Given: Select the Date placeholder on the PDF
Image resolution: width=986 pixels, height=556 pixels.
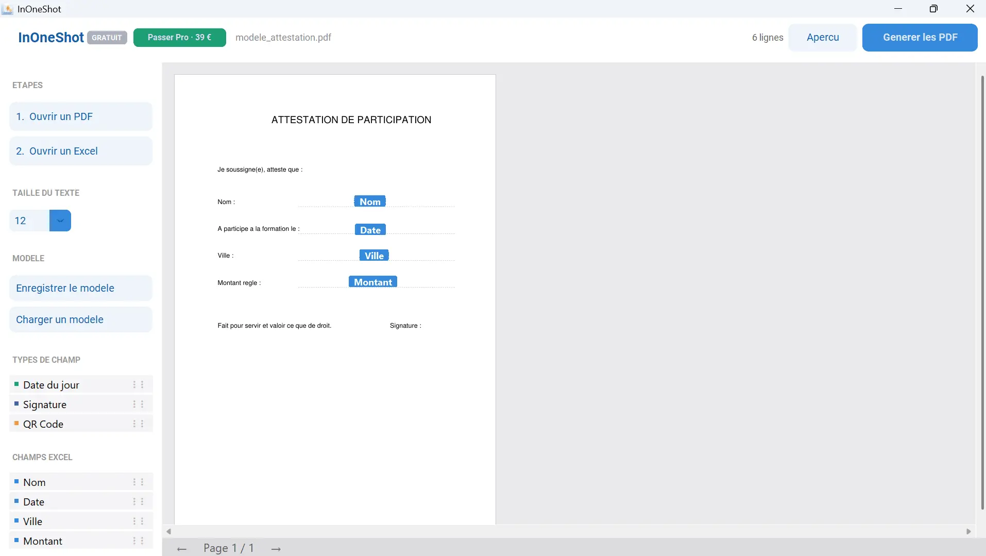Looking at the screenshot, I should click(x=370, y=230).
